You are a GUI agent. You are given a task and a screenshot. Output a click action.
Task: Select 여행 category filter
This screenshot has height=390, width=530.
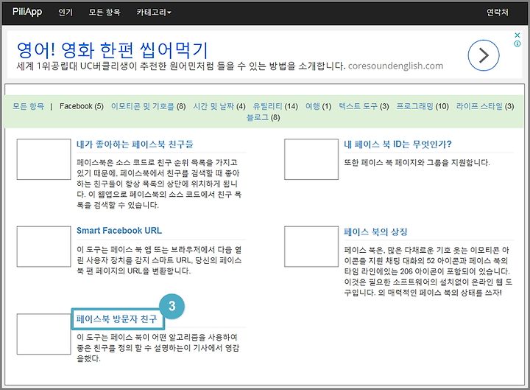[313, 106]
